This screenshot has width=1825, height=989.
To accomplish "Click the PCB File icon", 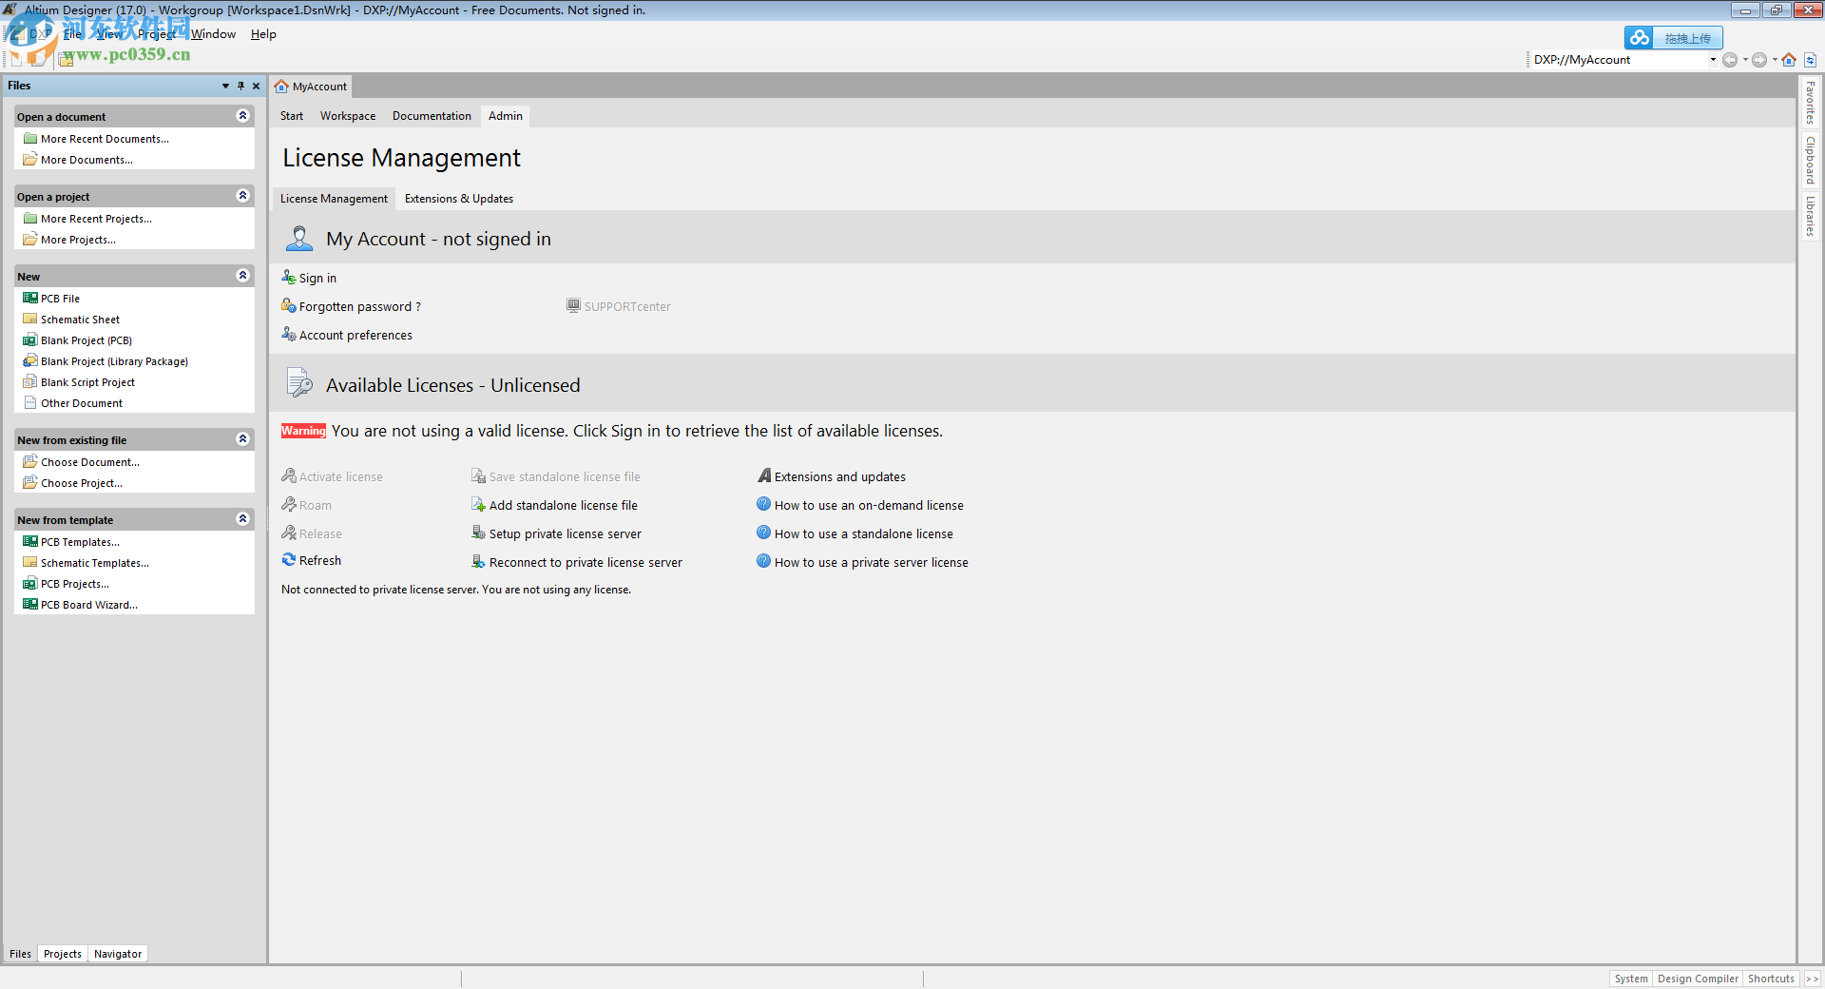I will coord(30,298).
